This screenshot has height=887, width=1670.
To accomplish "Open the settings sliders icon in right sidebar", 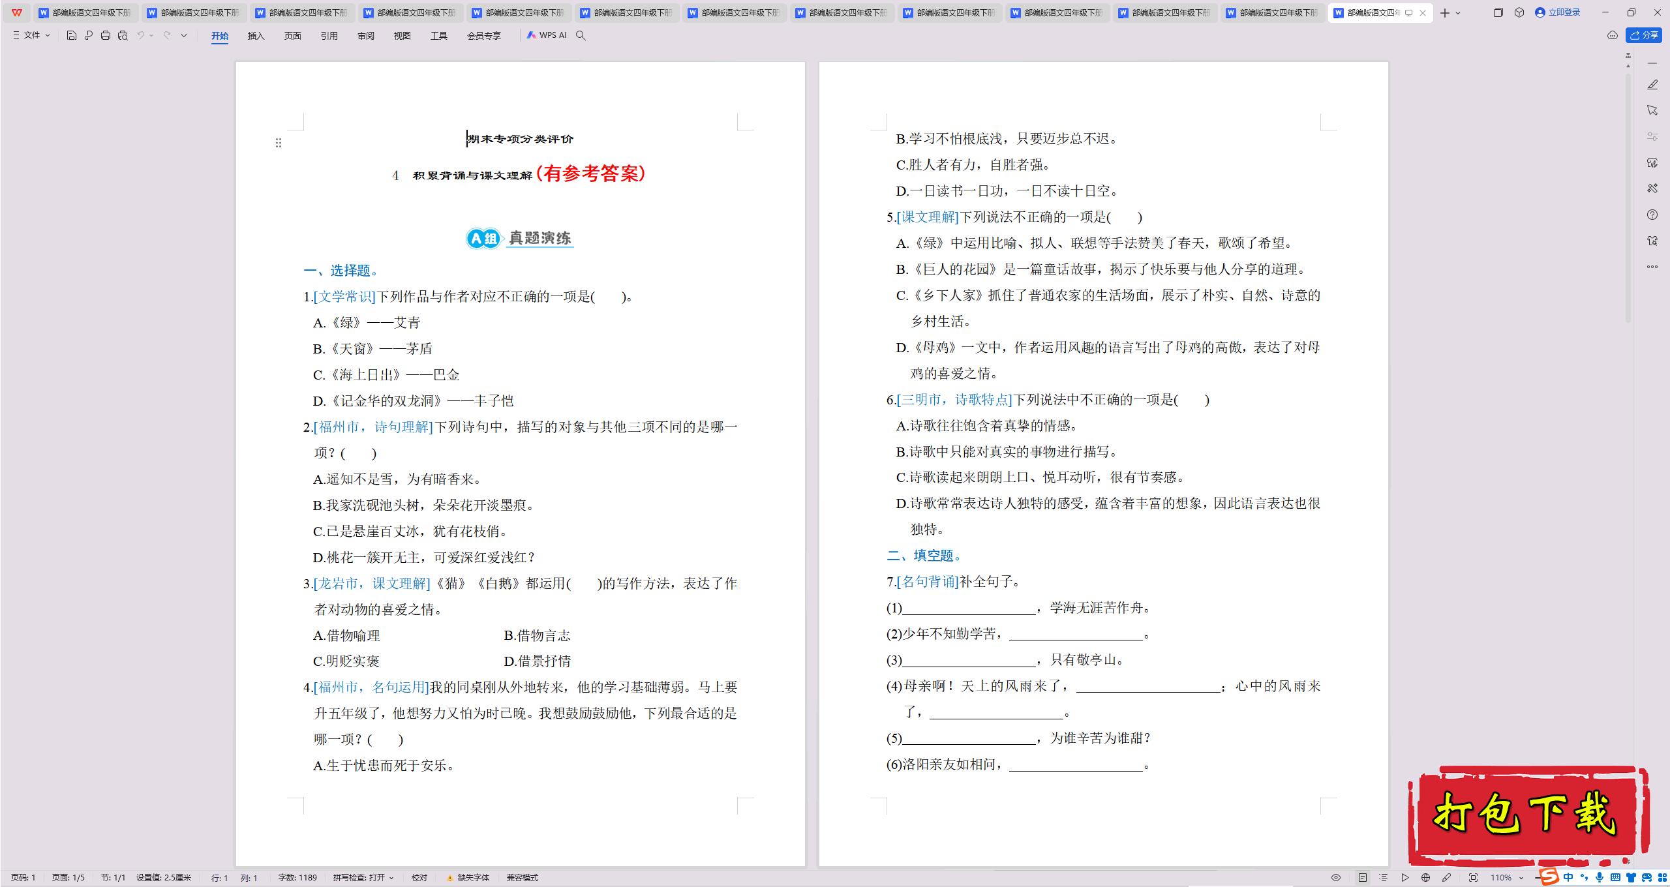I will 1652,136.
